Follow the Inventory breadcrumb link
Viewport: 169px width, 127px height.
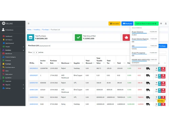click(37, 29)
